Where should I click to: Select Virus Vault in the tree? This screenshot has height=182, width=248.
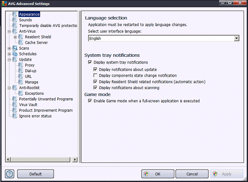(x=28, y=105)
